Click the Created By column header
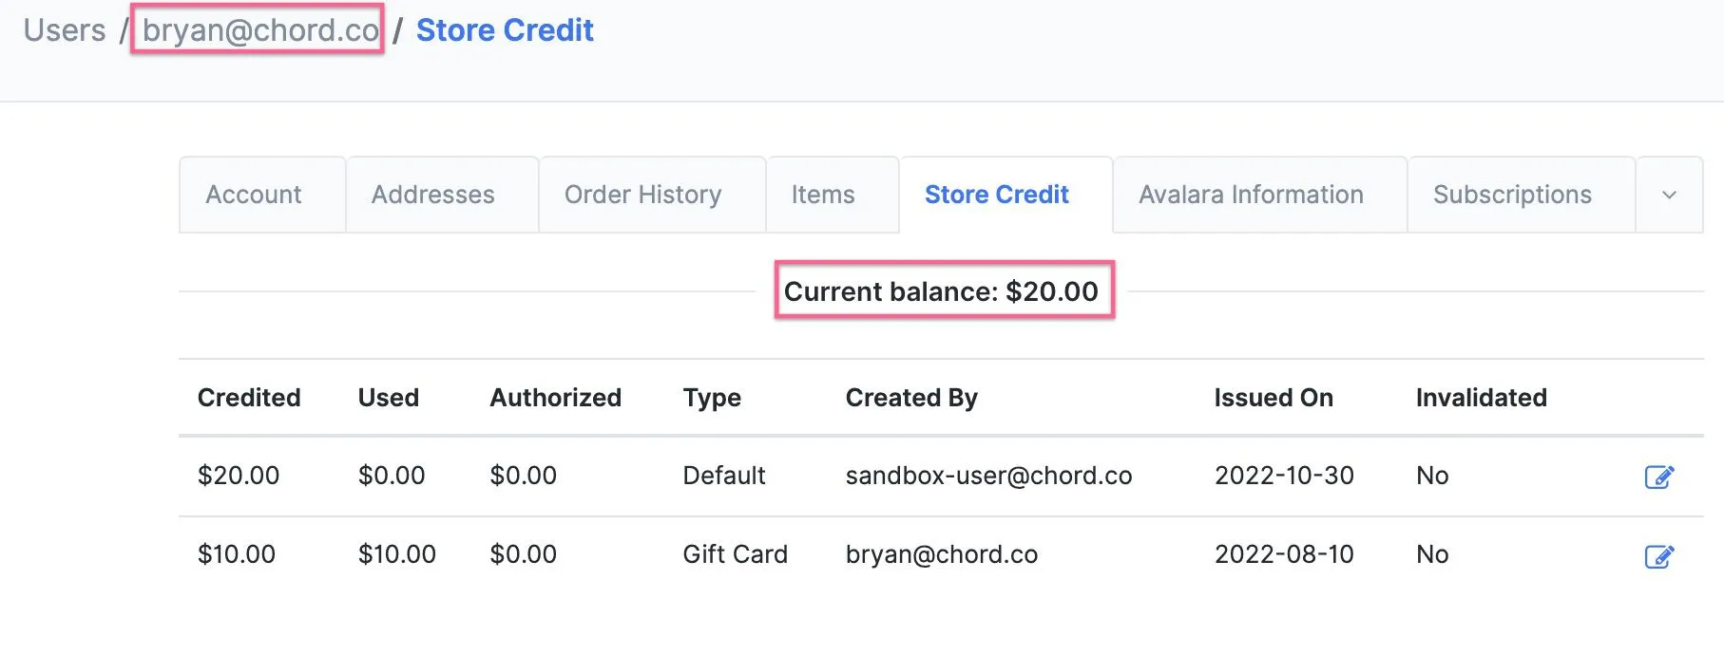Image resolution: width=1724 pixels, height=655 pixels. [x=911, y=398]
